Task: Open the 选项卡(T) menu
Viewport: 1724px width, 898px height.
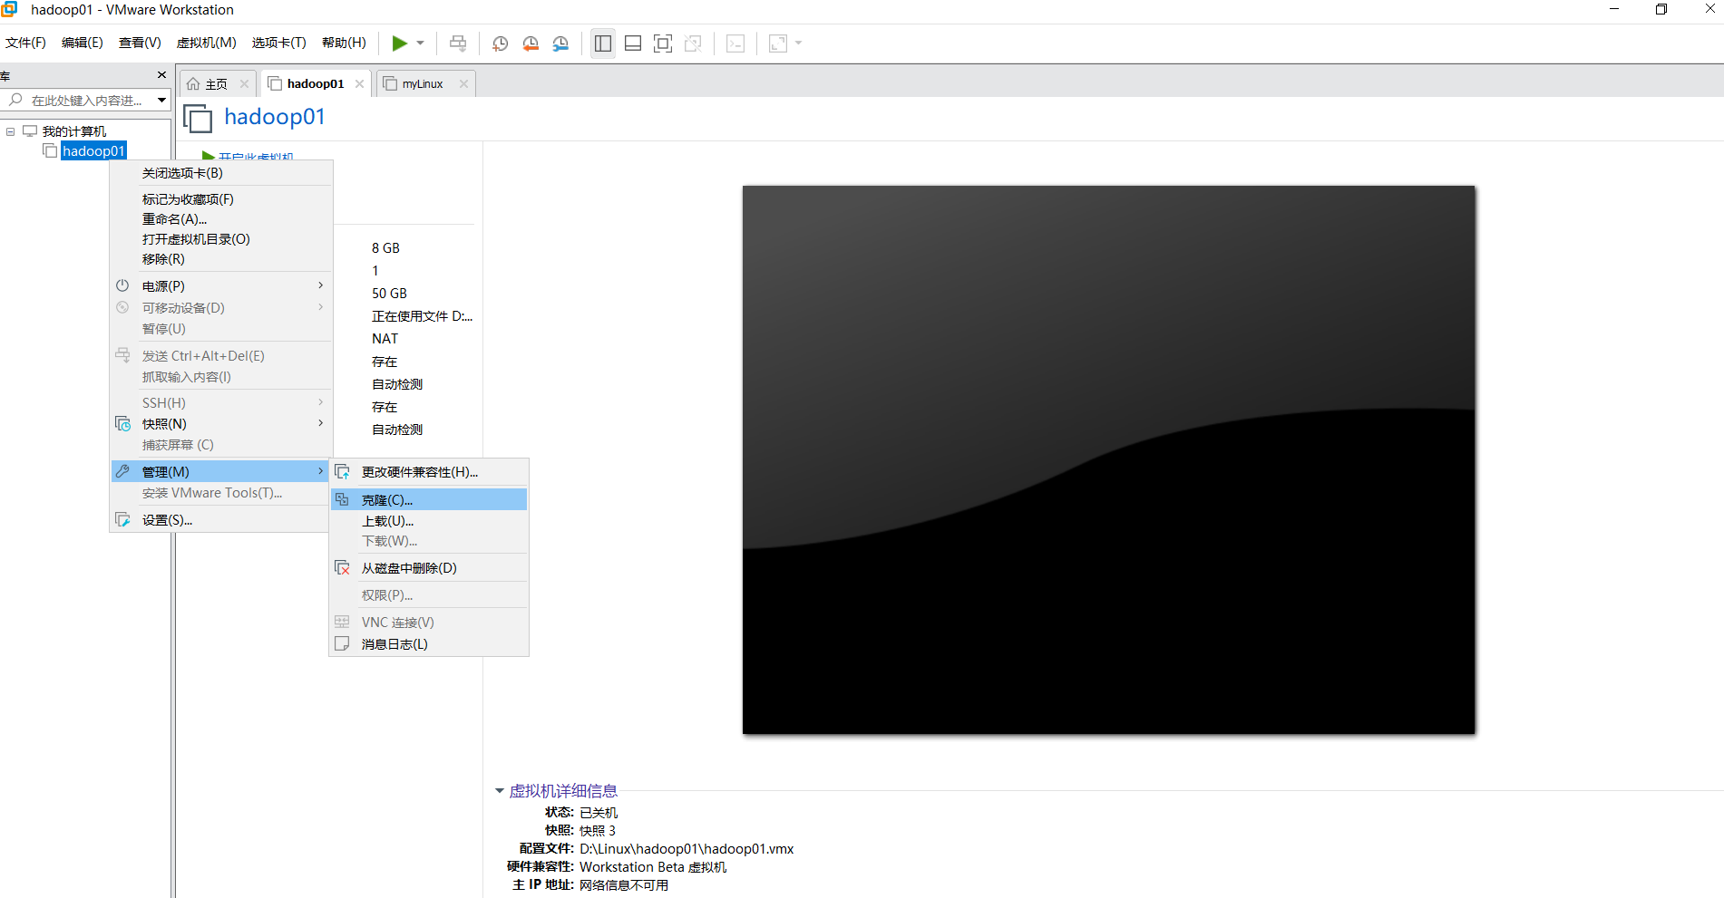Action: [x=279, y=43]
